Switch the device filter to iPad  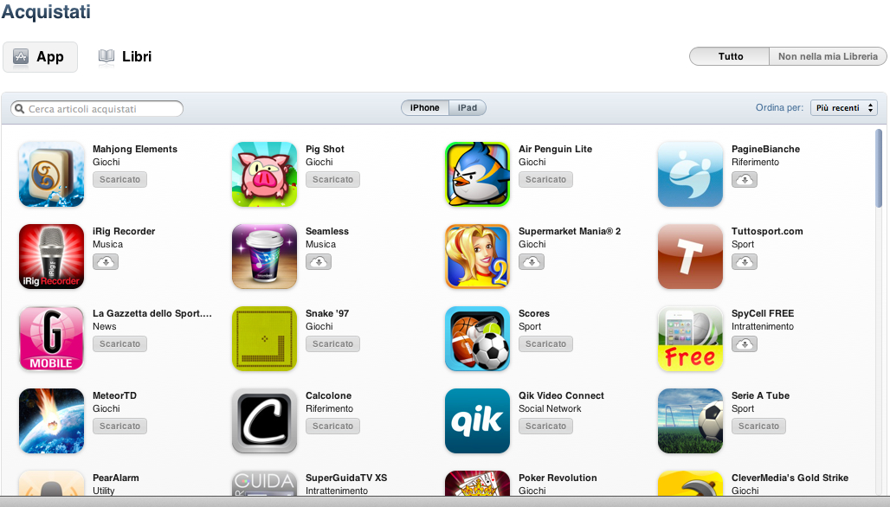pos(468,108)
